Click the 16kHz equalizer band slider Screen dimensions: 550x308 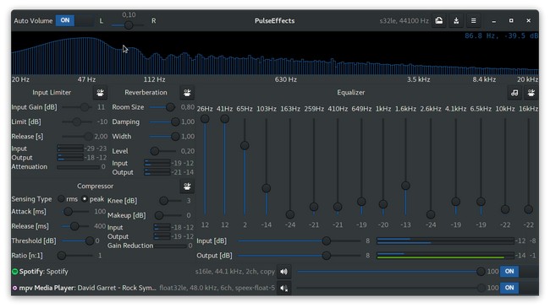pos(528,166)
